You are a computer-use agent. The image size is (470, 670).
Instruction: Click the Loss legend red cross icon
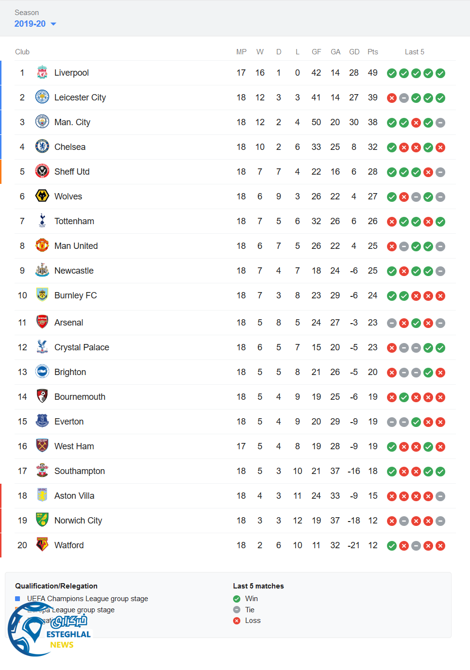[x=237, y=621]
